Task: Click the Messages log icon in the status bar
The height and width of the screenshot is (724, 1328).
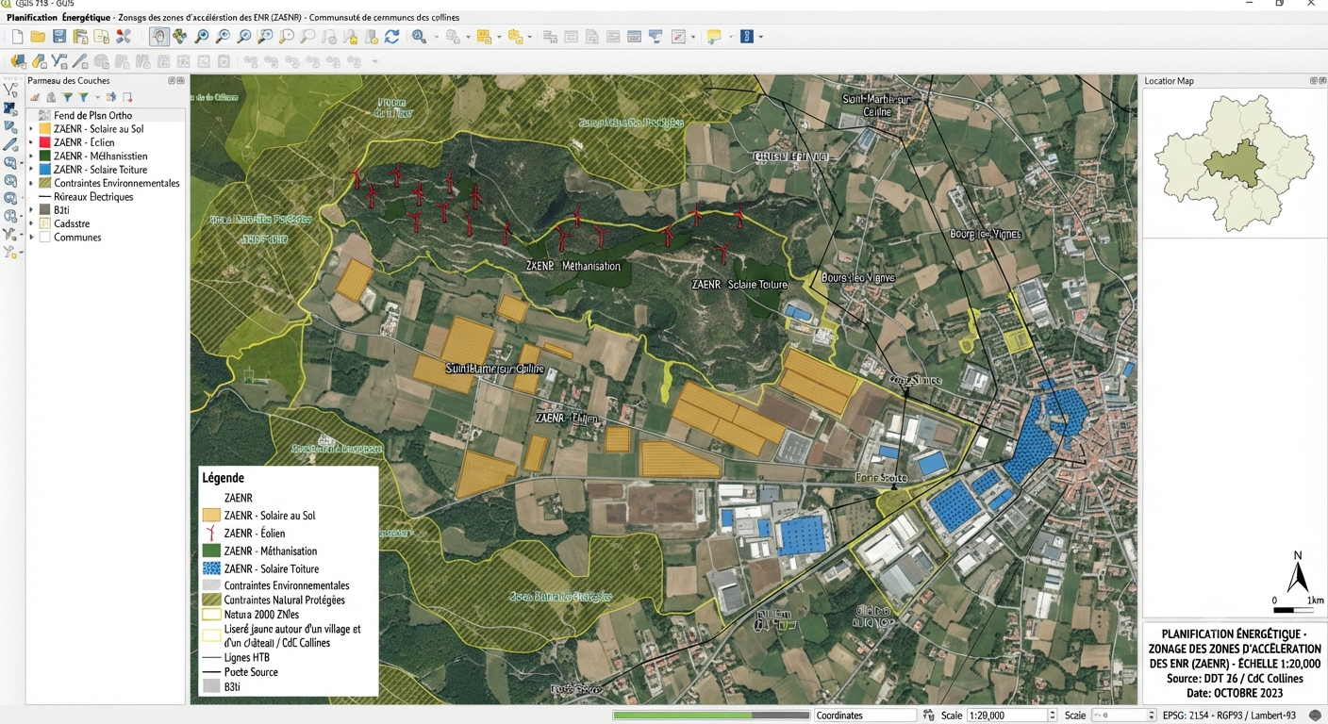Action: pos(1315,715)
